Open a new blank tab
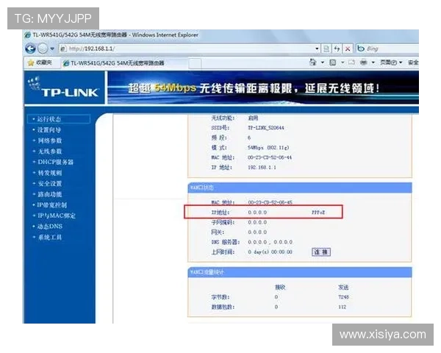This screenshot has height=353, width=441. [x=195, y=64]
